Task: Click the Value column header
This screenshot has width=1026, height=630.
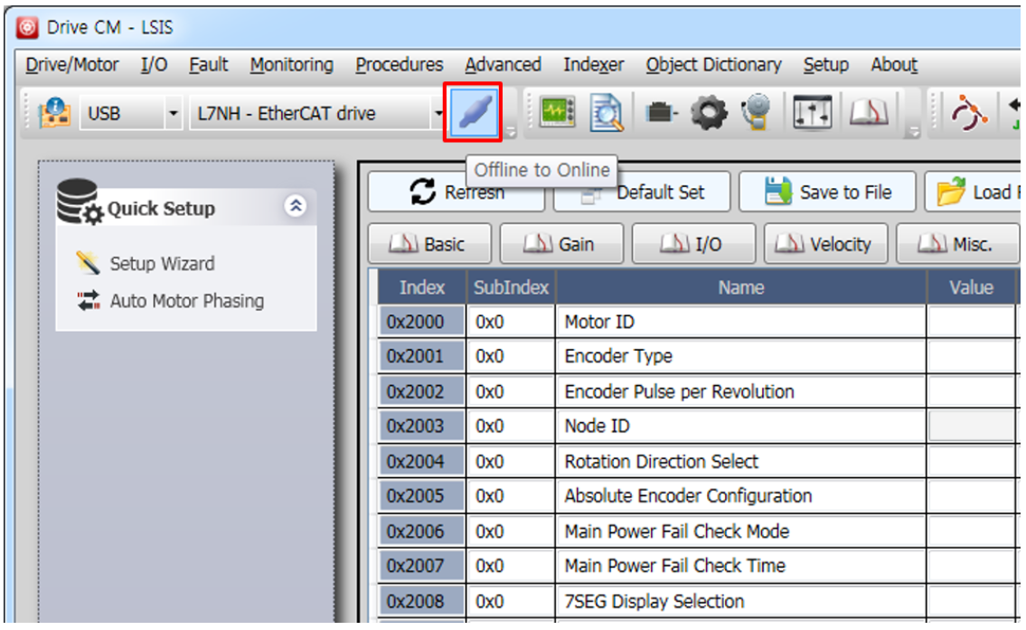Action: 971,287
